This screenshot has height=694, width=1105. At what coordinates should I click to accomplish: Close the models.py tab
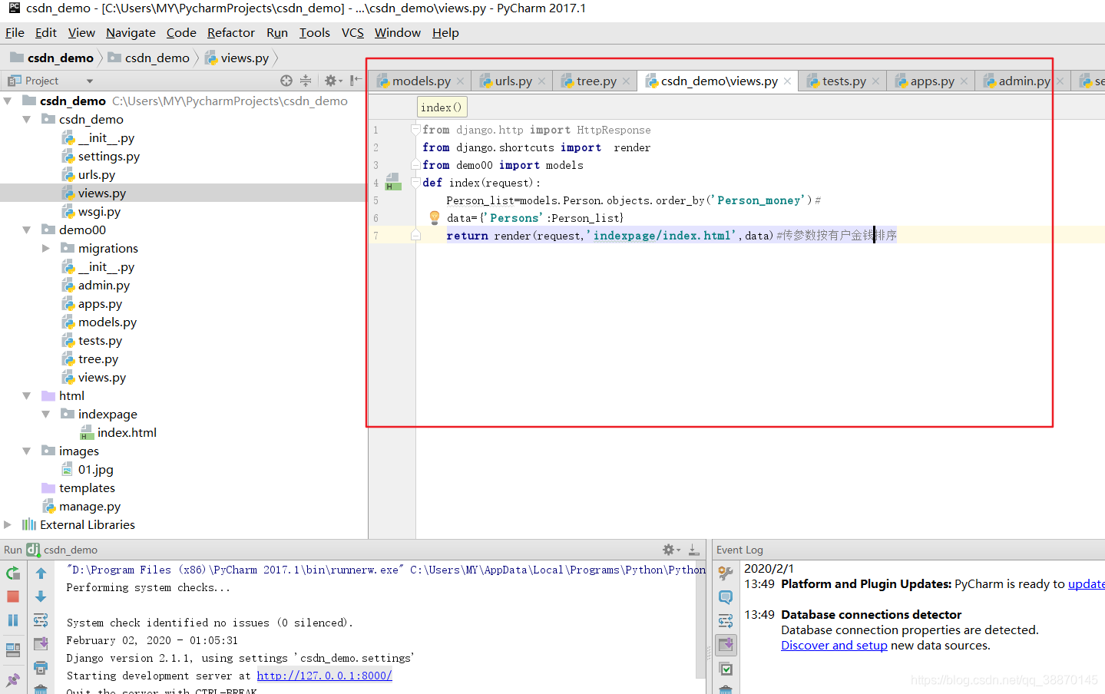(460, 81)
